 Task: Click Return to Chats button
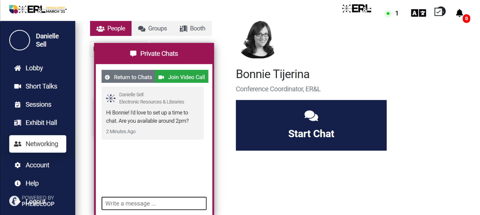128,77
